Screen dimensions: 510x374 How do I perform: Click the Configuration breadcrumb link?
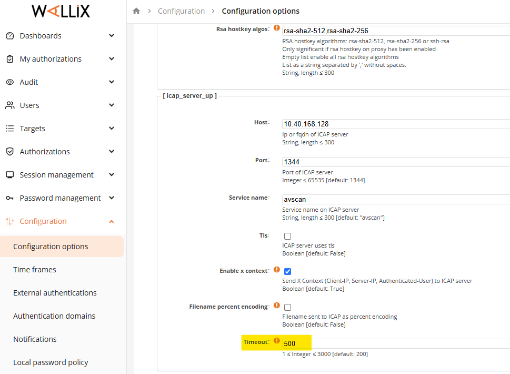pyautogui.click(x=181, y=11)
